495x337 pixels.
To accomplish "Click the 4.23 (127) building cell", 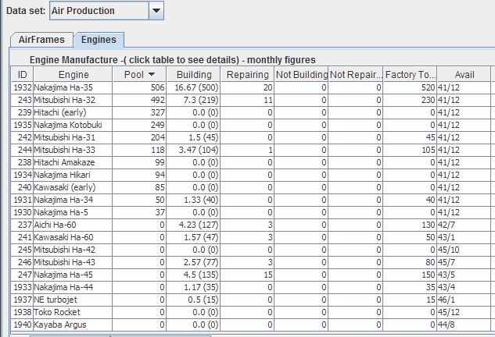I will click(193, 225).
